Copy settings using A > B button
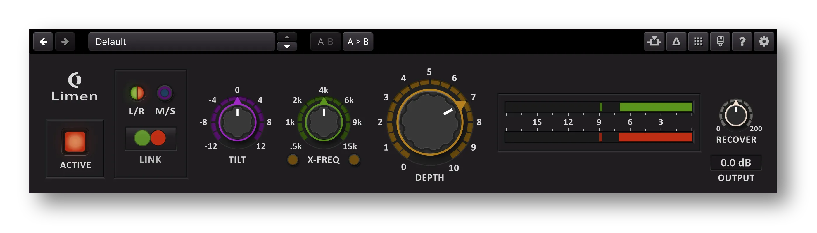The width and height of the screenshot is (817, 233). 358,41
